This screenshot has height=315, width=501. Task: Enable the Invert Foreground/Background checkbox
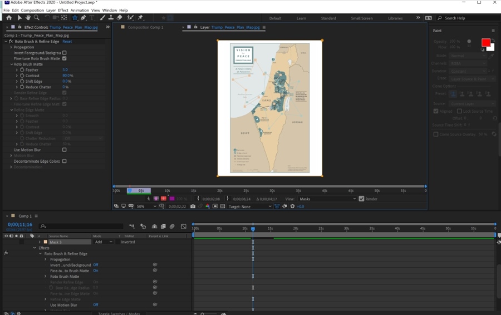pos(65,53)
